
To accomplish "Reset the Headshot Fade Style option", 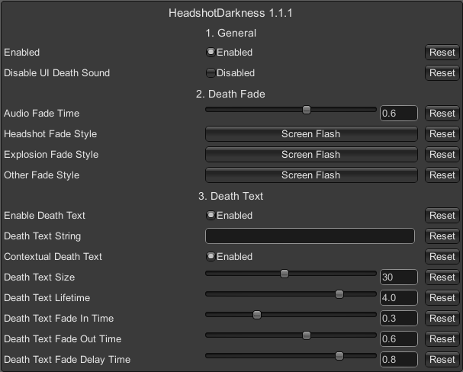I will (442, 134).
